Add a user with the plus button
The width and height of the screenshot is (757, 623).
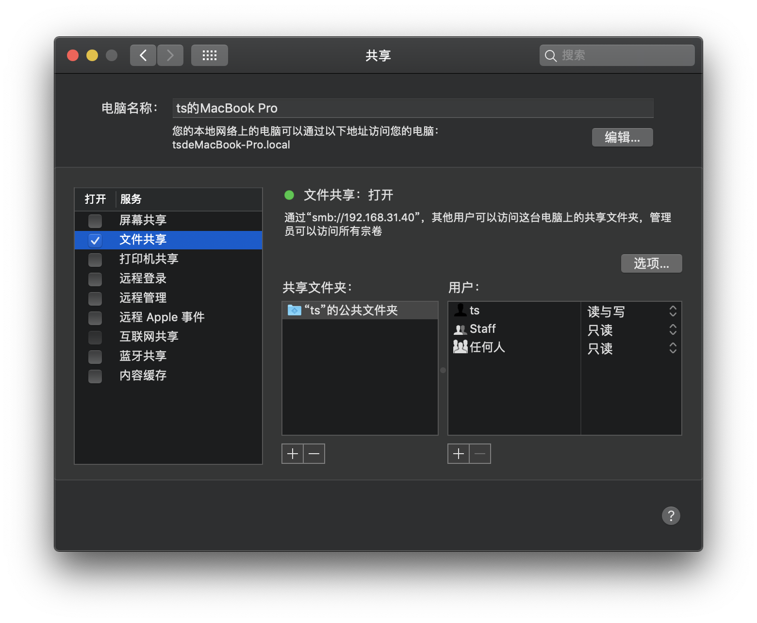click(x=459, y=454)
